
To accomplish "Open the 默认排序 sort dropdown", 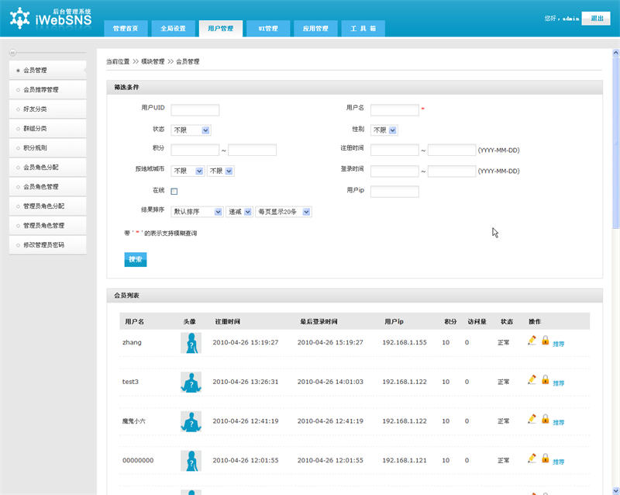I will 198,212.
